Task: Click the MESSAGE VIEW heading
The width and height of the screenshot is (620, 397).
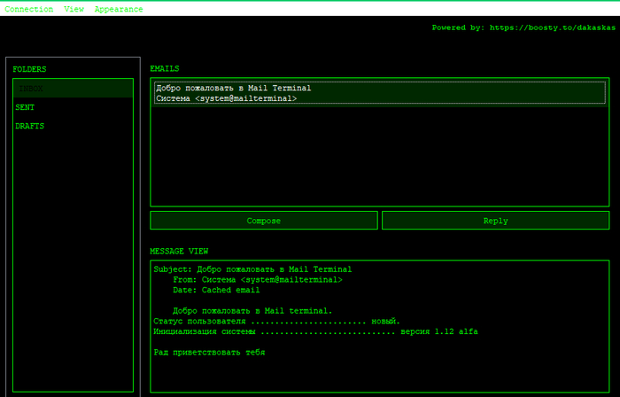Action: (179, 251)
